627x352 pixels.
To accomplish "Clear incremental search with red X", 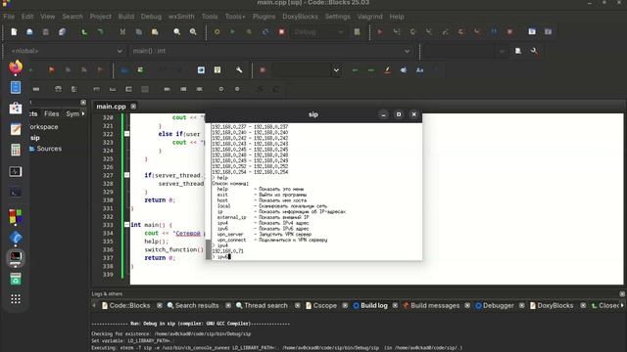I will (263, 69).
